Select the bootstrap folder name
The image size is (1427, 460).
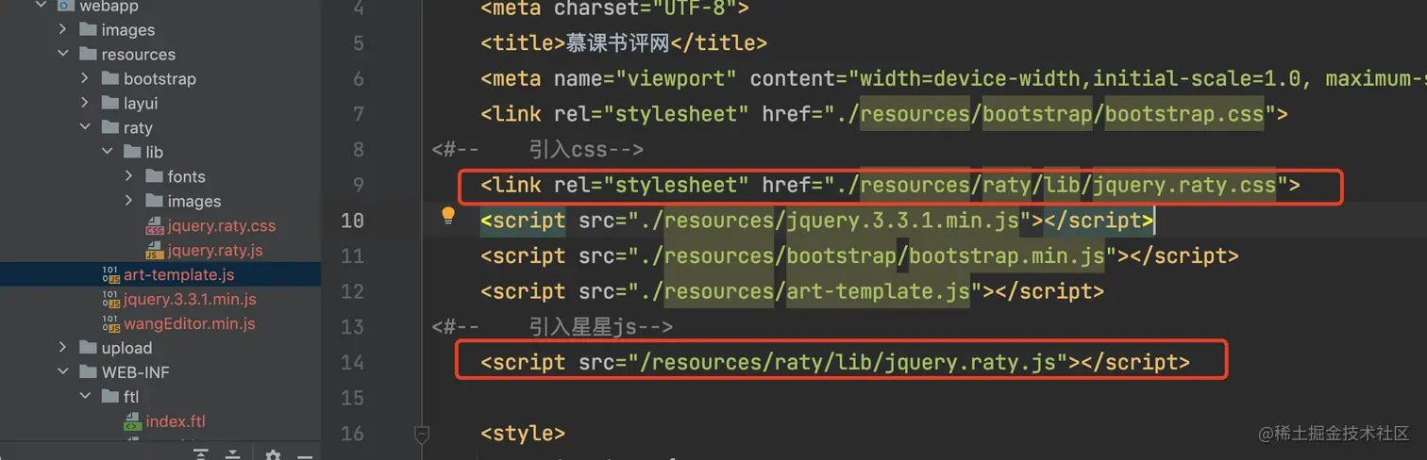160,79
